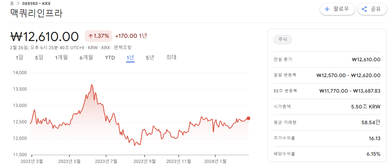Click the 1.37% change badge
The width and height of the screenshot is (388, 165).
98,36
